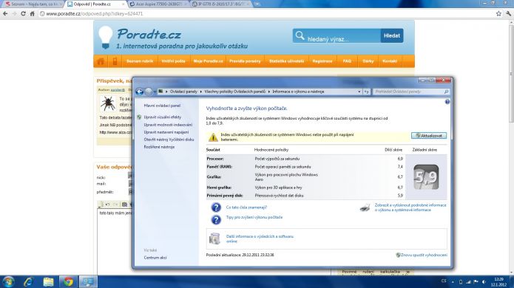The image size is (514, 288).
Task: Go to Chrome home page icon
Action: pyautogui.click(x=32, y=14)
